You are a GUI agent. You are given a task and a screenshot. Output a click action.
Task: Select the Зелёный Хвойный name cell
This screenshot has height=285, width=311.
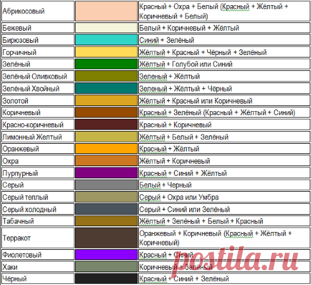38,88
